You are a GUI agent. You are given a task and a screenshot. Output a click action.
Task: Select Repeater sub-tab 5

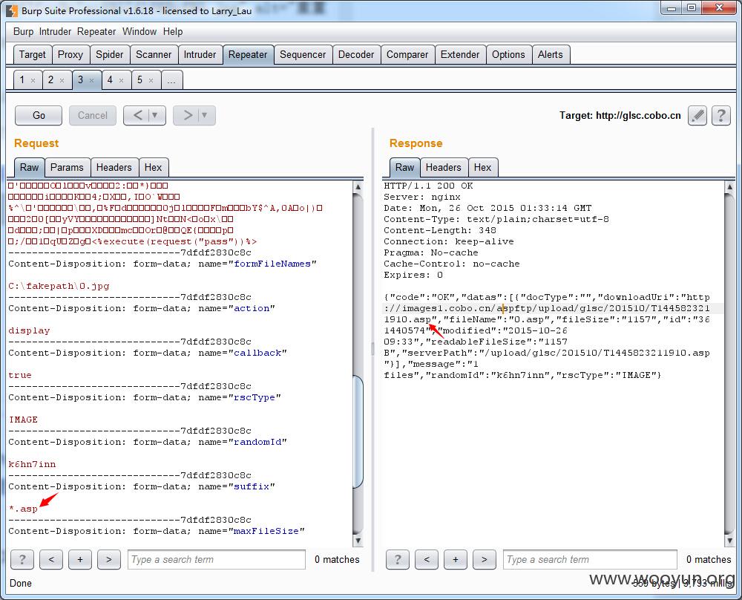pyautogui.click(x=139, y=79)
